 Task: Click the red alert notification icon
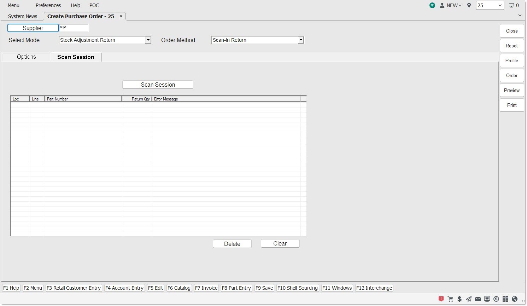click(x=441, y=299)
